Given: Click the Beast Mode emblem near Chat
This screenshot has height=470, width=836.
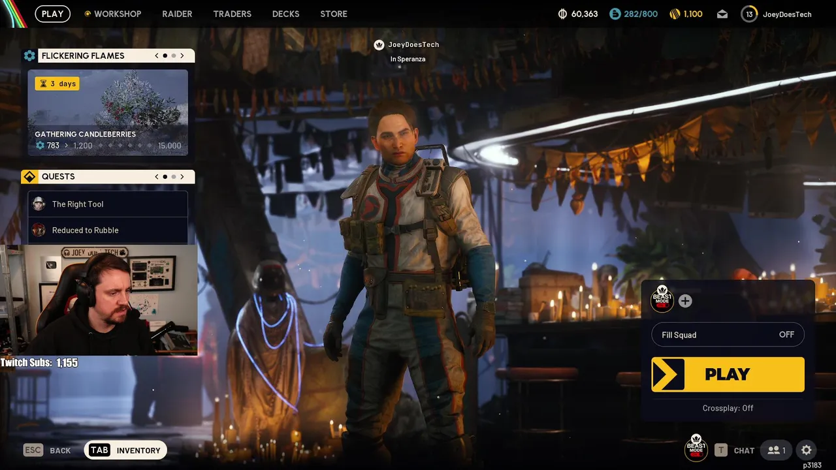Looking at the screenshot, I should pyautogui.click(x=696, y=448).
